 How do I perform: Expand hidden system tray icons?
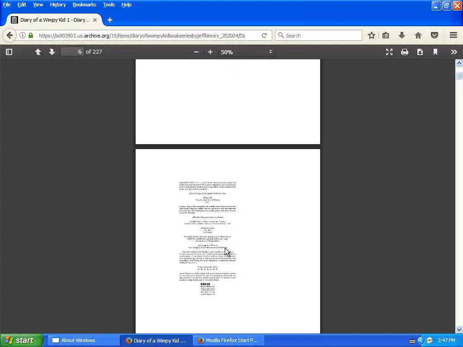click(421, 341)
